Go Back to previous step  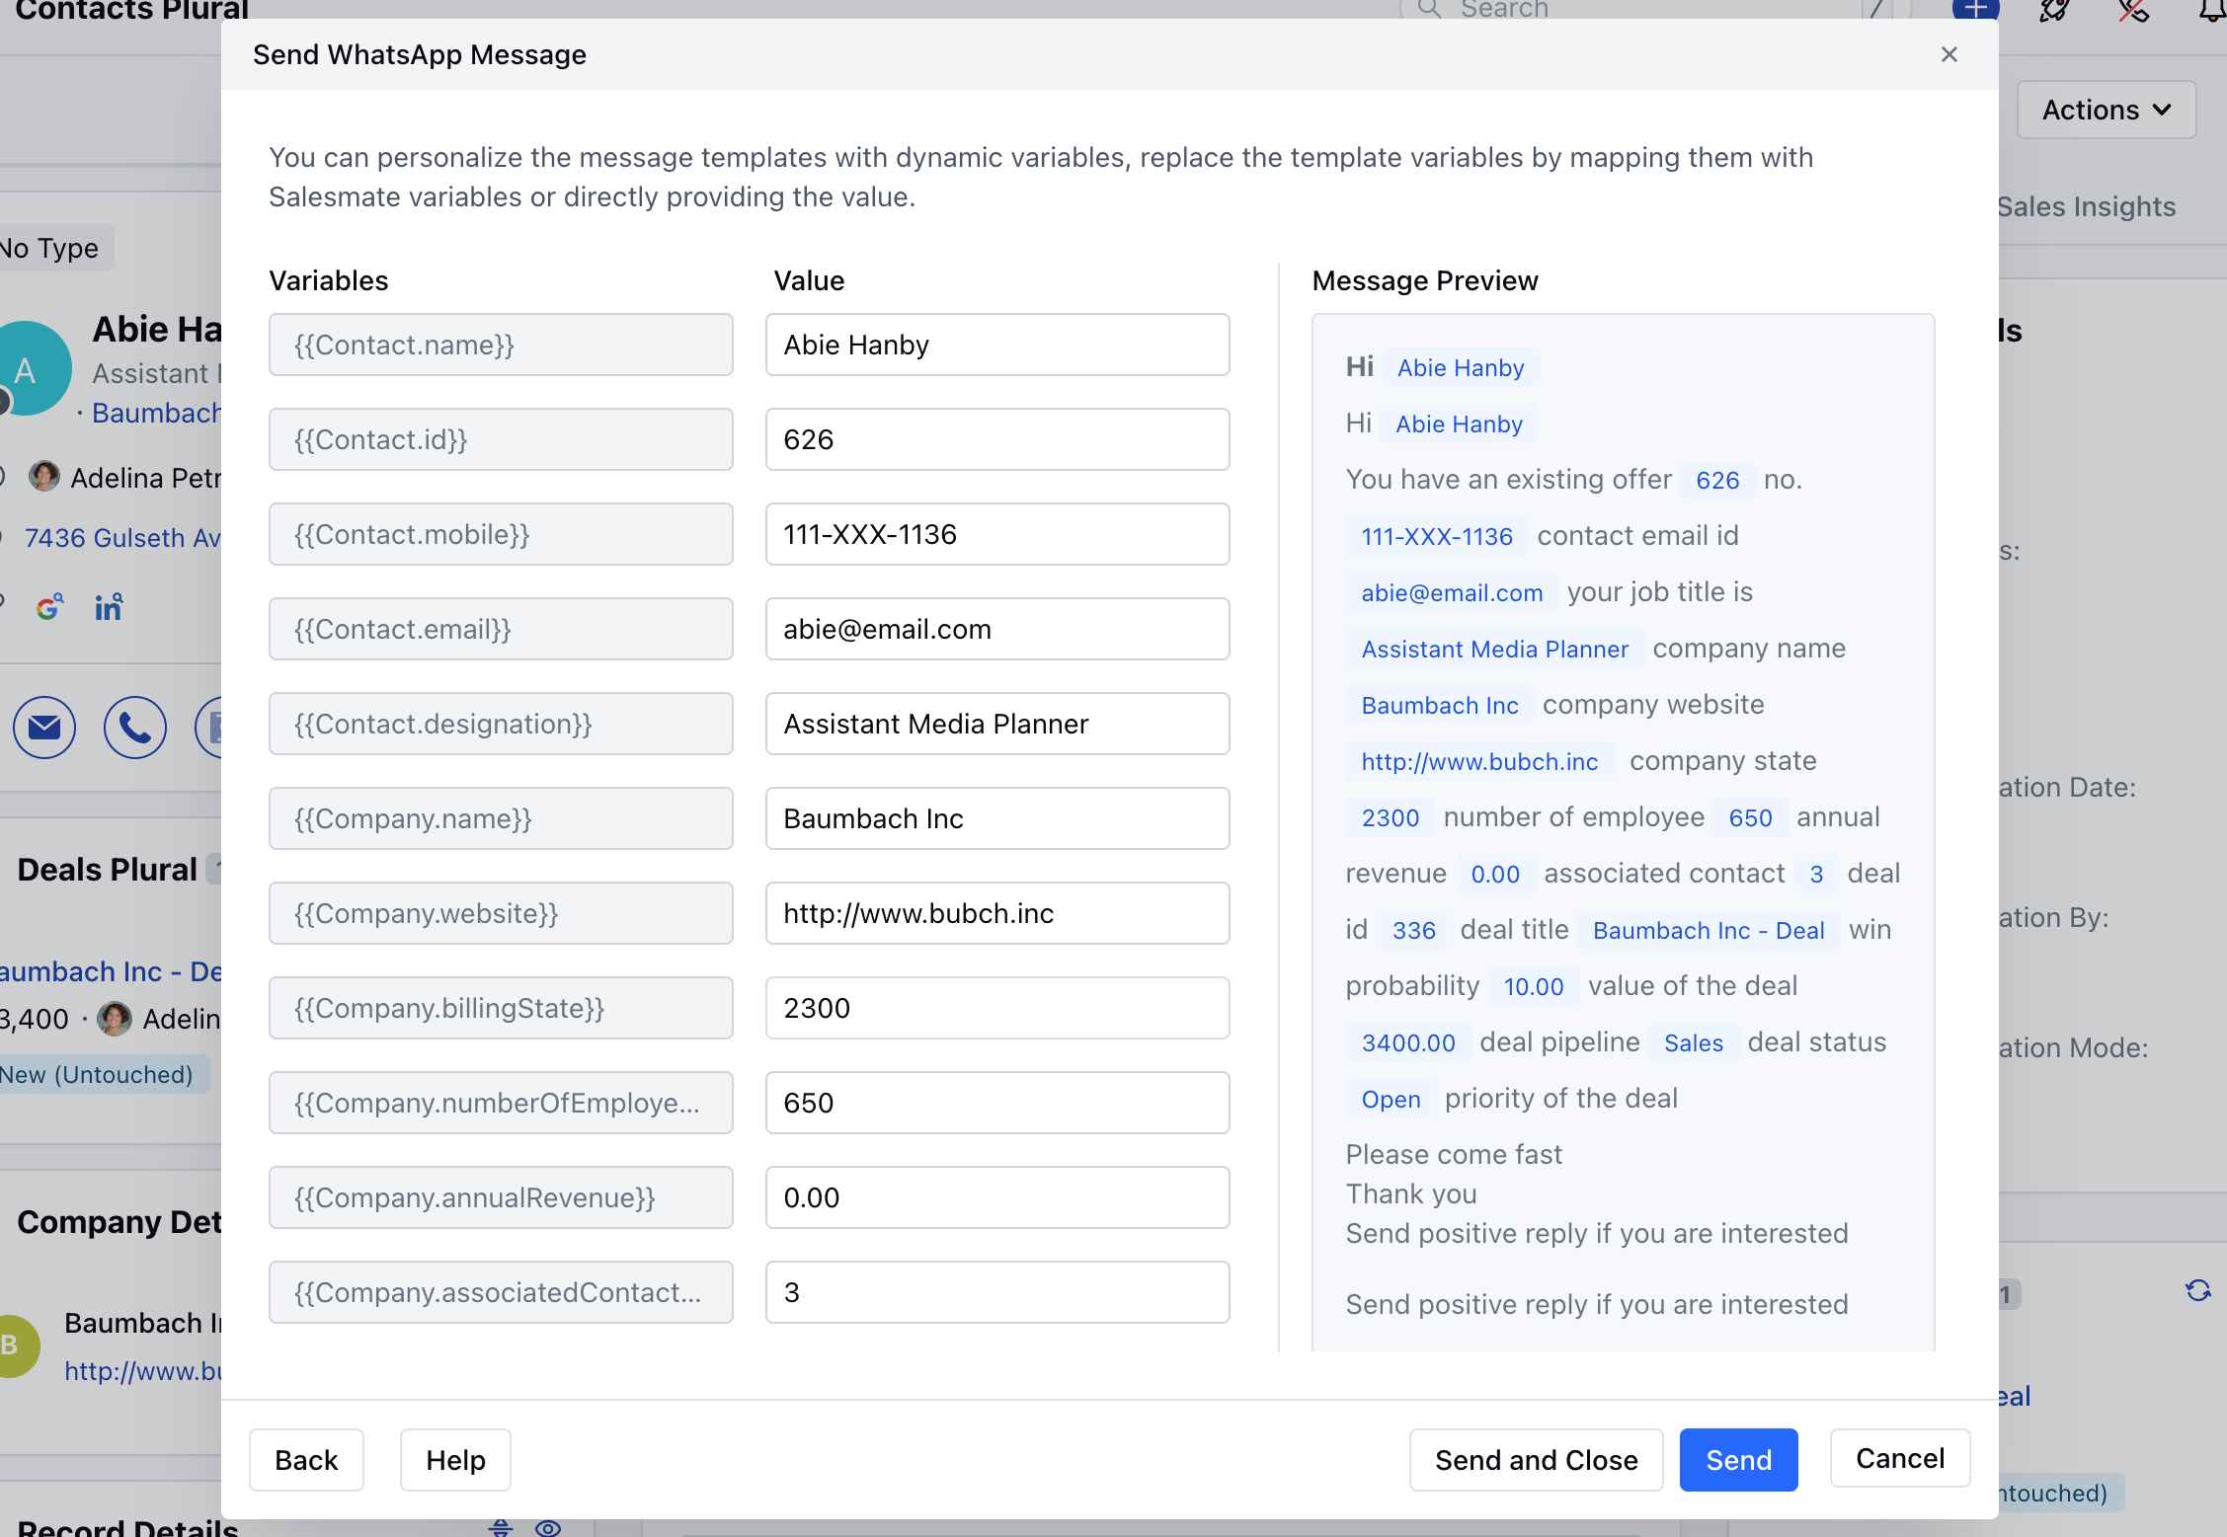306,1459
